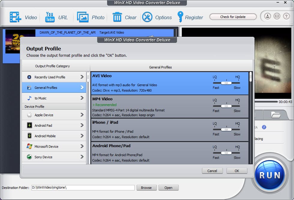Click the Video toolbar label
The width and height of the screenshot is (294, 200).
click(x=31, y=17)
